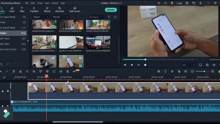220x124 pixels.
Task: Open the Export menu in menu bar
Action: coord(55,3)
